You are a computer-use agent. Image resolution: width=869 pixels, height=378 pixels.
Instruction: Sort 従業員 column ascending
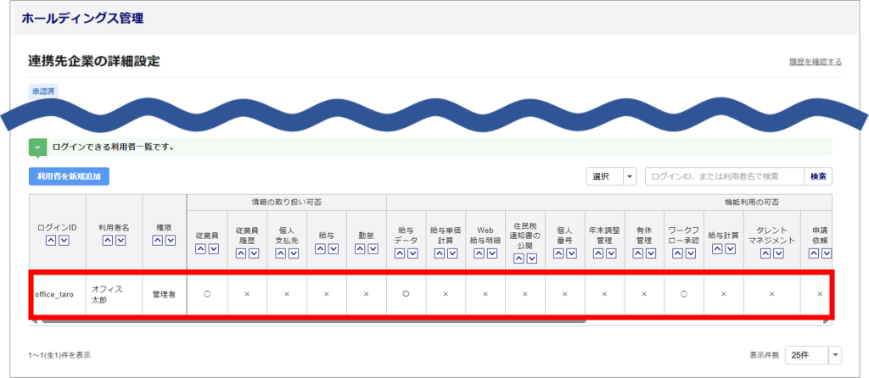point(201,248)
